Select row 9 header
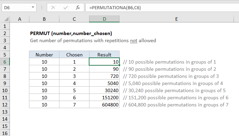This screenshot has width=239, height=136. [5, 83]
